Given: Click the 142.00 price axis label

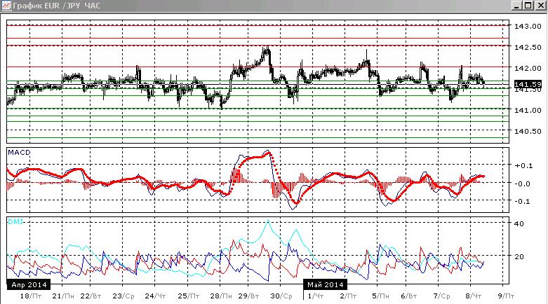Looking at the screenshot, I should click(528, 68).
